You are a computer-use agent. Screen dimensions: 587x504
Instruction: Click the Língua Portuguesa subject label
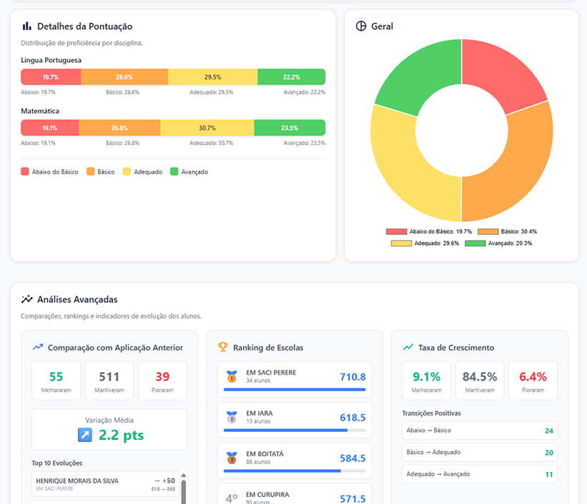51,60
